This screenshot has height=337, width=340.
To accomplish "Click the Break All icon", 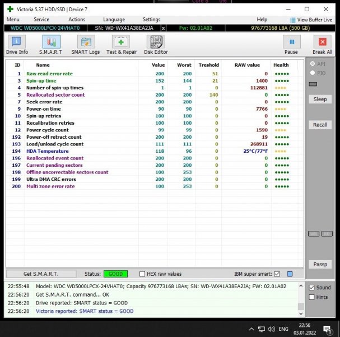I will [x=322, y=44].
